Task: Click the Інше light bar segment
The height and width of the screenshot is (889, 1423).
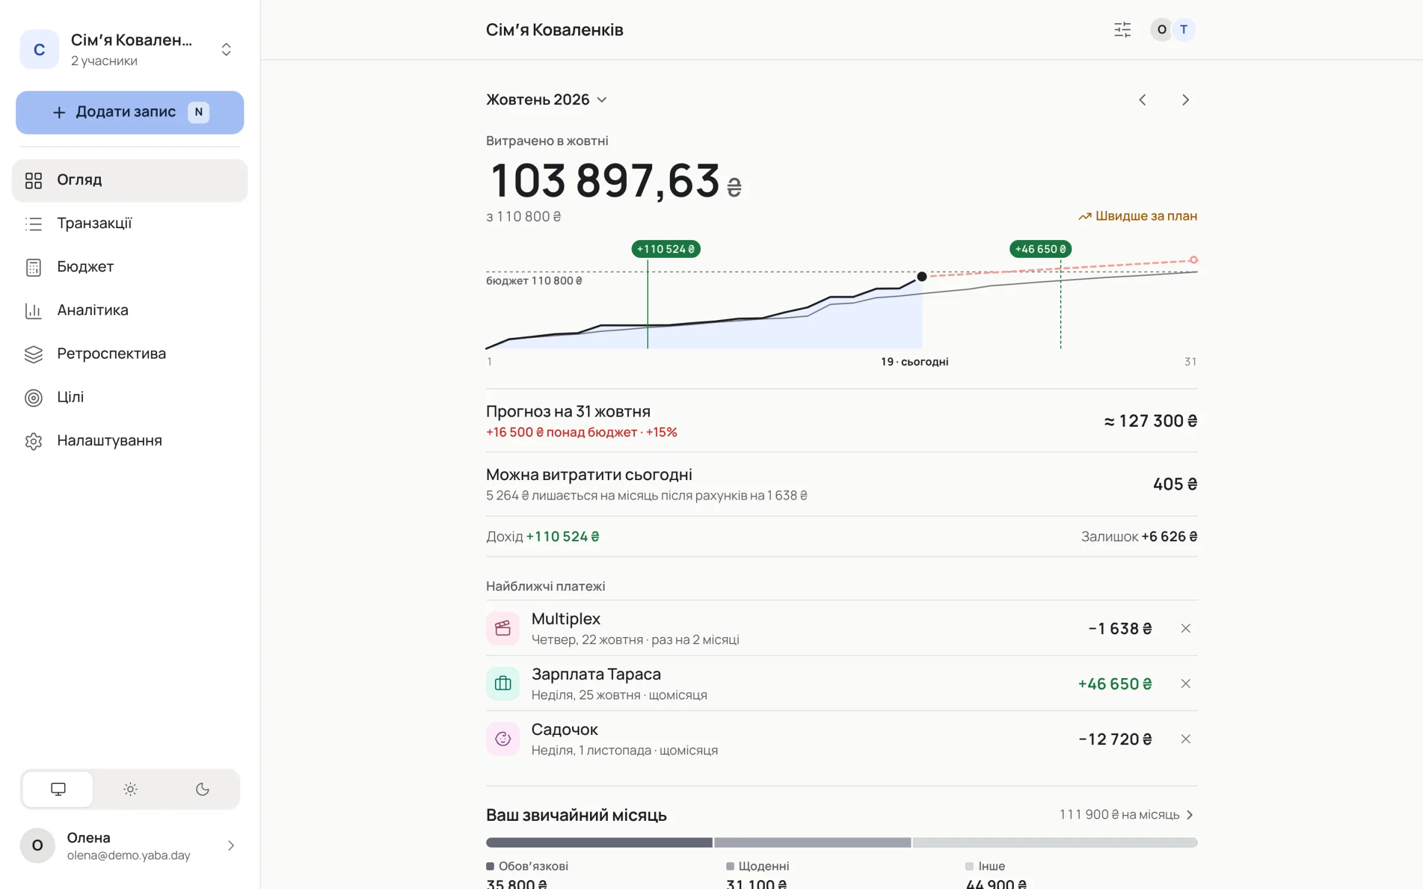Action: click(x=1055, y=842)
